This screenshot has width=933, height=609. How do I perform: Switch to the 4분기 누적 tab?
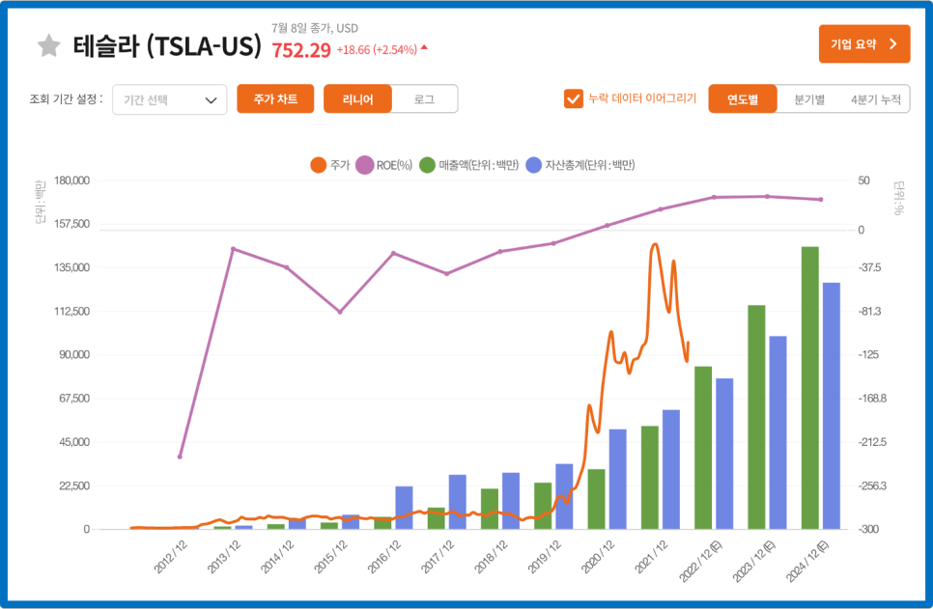coord(876,99)
